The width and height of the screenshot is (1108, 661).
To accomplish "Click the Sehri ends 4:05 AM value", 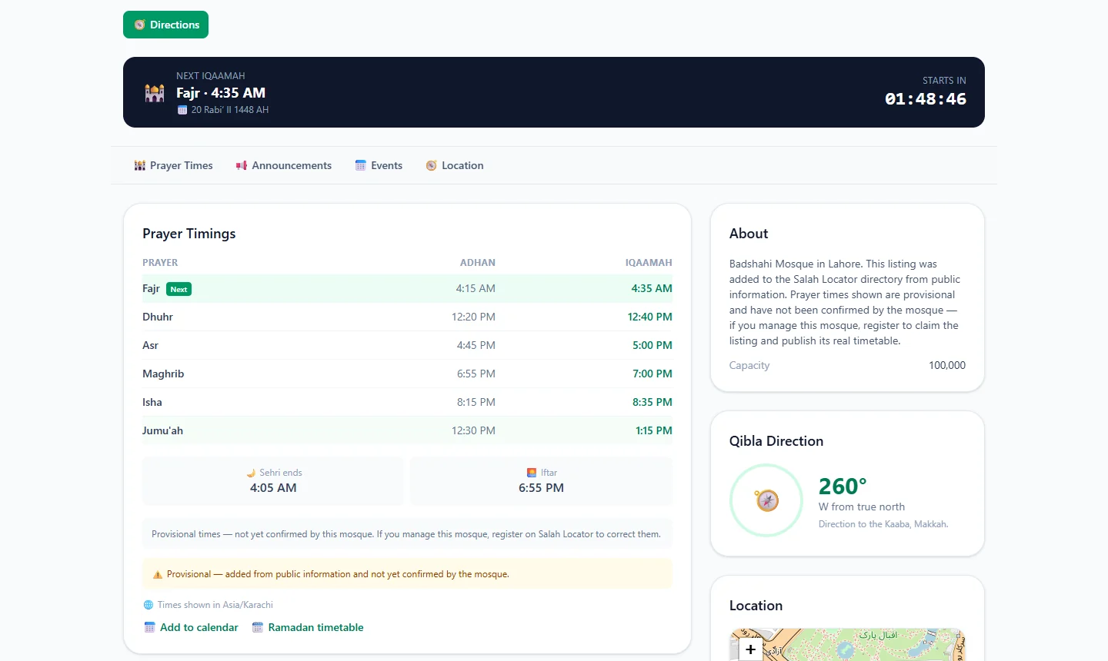I will pyautogui.click(x=273, y=488).
